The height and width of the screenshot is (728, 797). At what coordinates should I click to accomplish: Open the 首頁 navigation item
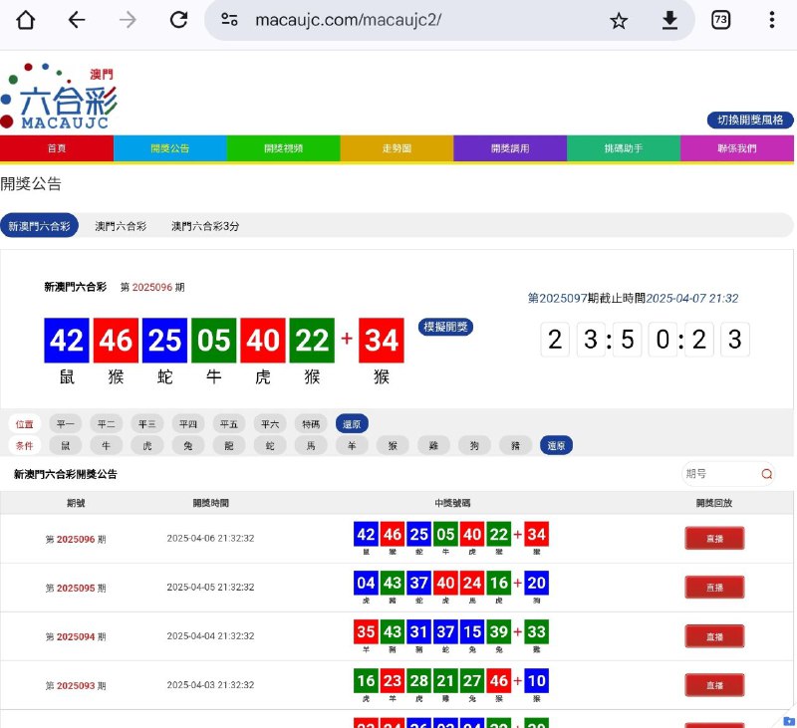(57, 148)
